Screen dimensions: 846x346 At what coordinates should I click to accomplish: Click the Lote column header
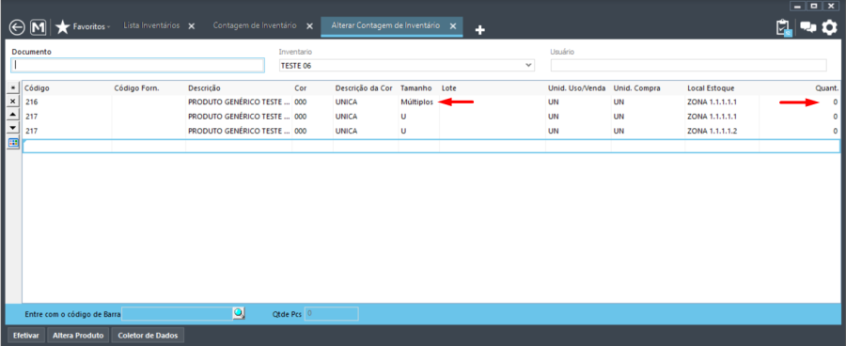449,88
